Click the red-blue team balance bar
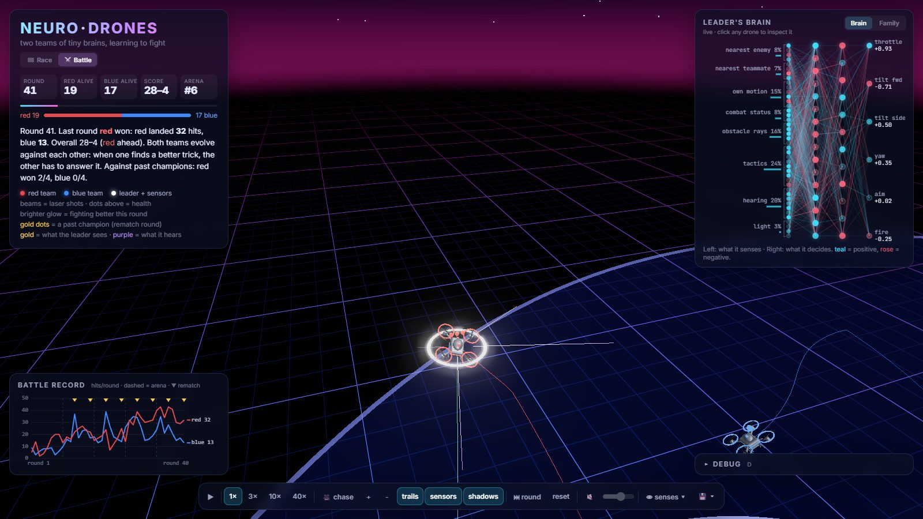Image resolution: width=923 pixels, height=519 pixels. pyautogui.click(x=117, y=115)
